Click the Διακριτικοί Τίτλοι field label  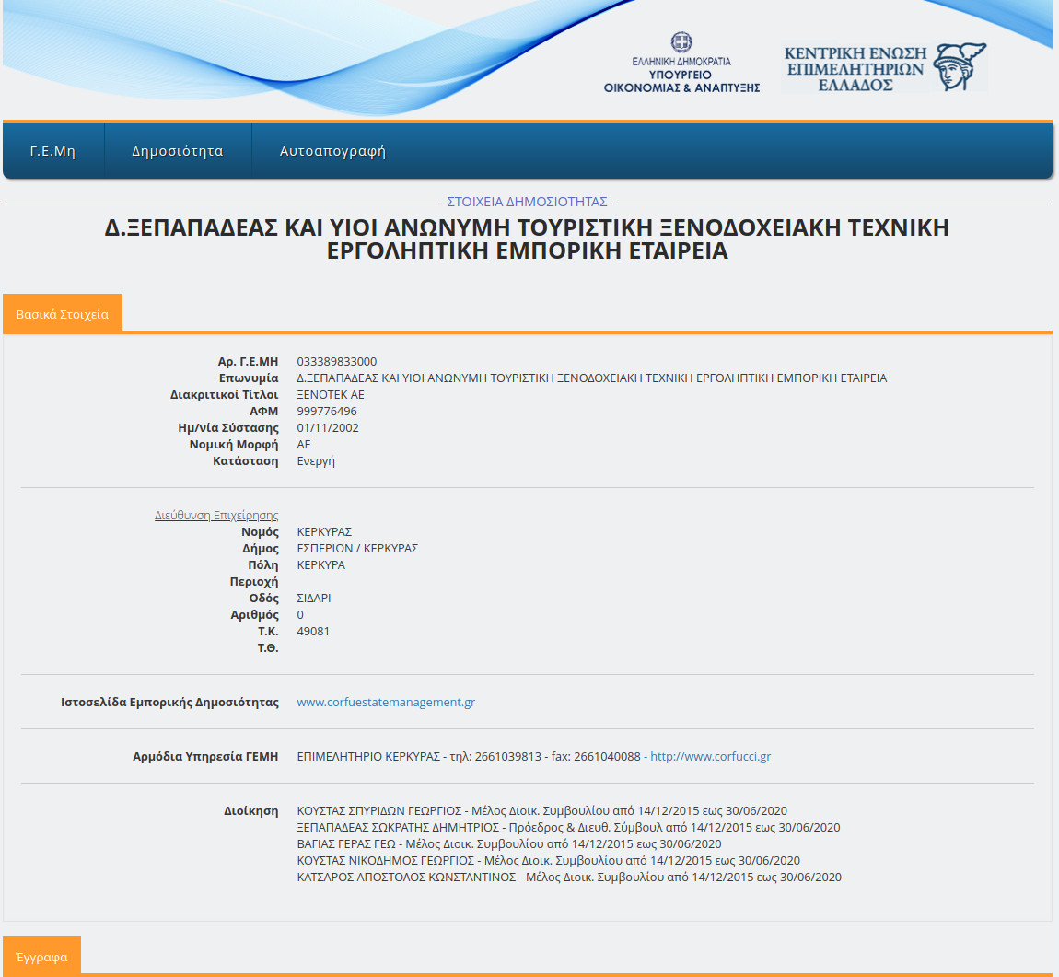[224, 394]
